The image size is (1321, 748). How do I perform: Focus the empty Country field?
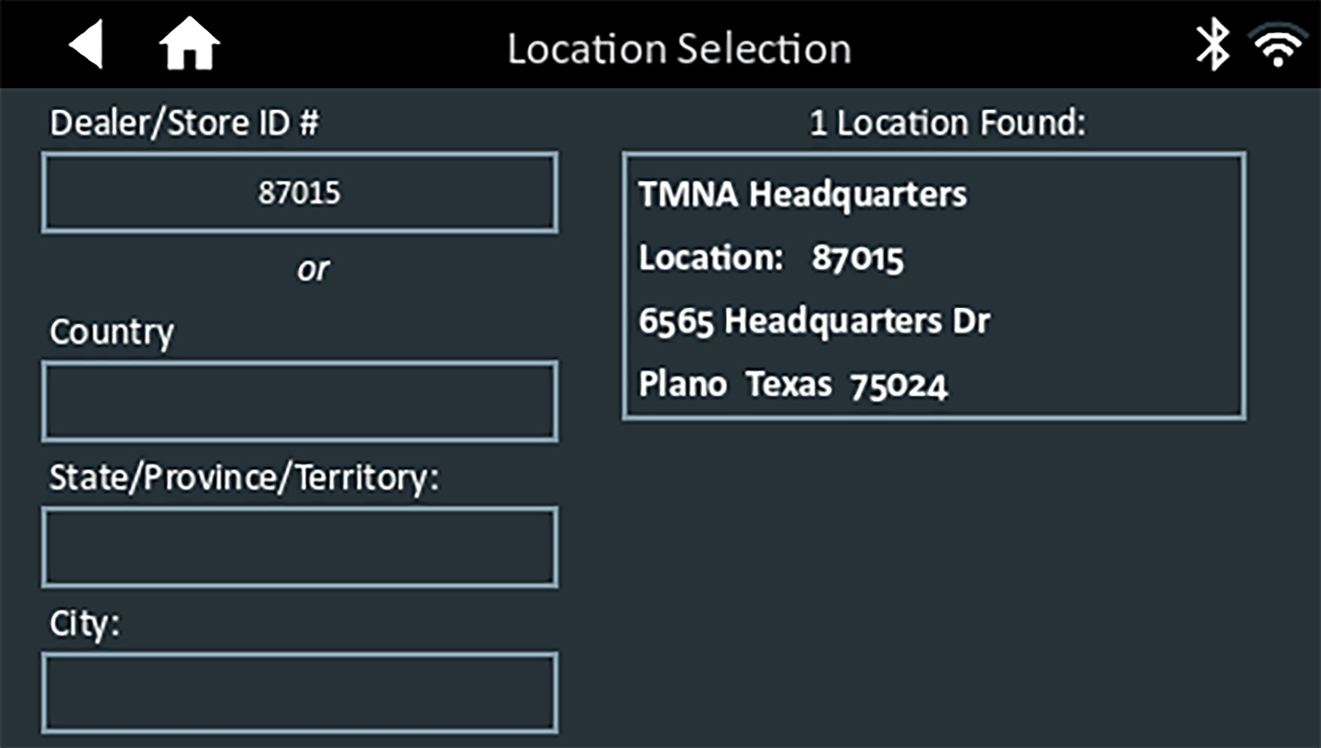pyautogui.click(x=300, y=401)
